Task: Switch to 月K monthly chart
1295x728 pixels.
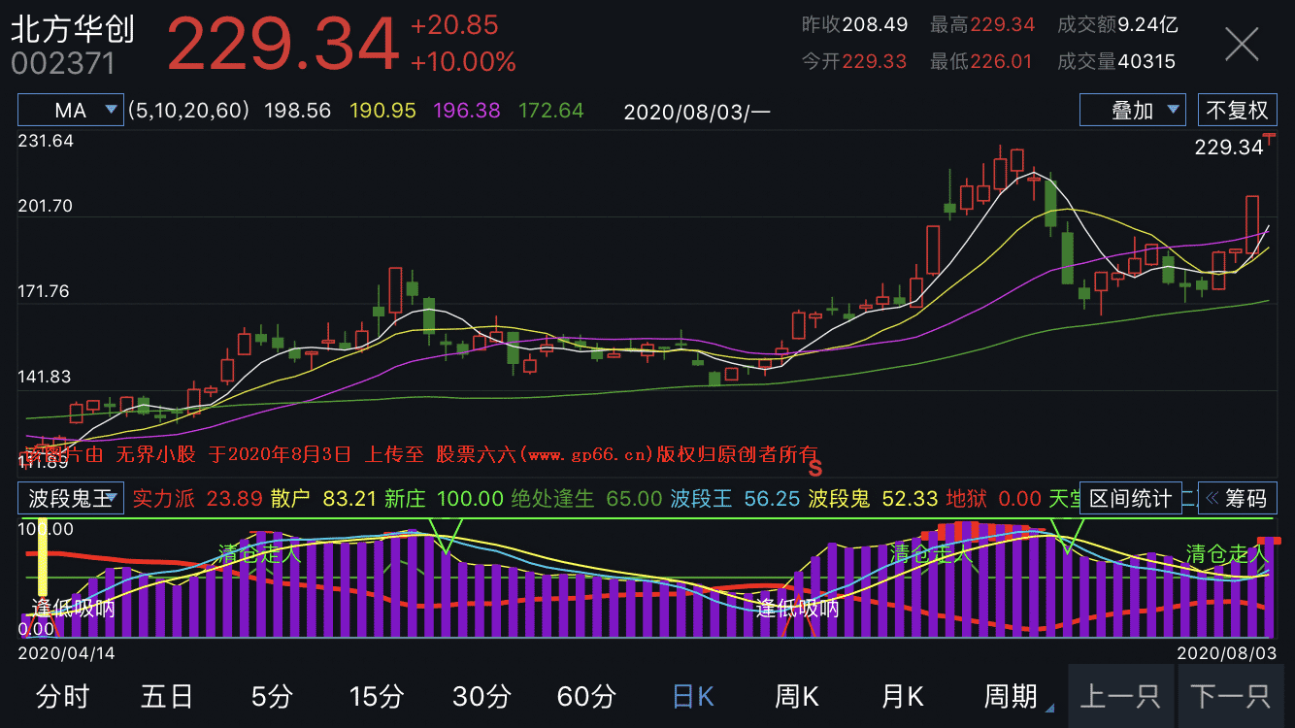Action: coord(902,696)
